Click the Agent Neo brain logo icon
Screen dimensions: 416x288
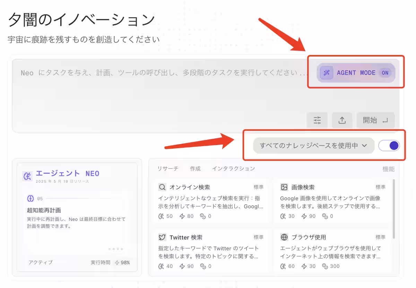pyautogui.click(x=27, y=176)
